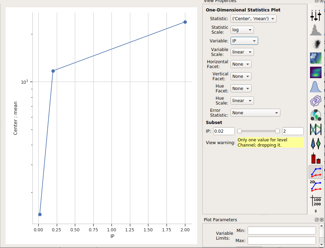Click the view warning message
Screen dimensions: 325x248
coord(271,142)
